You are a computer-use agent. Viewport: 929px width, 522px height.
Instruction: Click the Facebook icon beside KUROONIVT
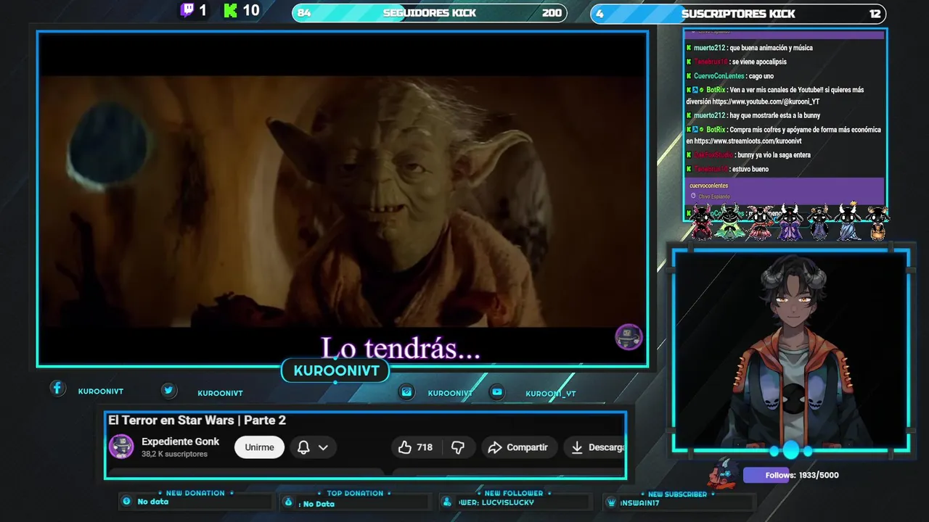(58, 389)
